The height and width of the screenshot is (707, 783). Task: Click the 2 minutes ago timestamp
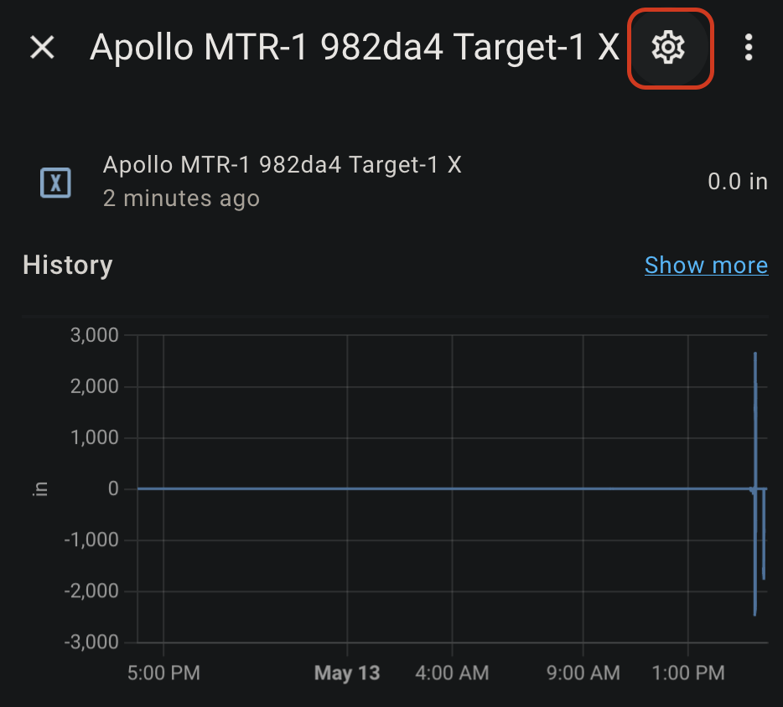coord(181,199)
